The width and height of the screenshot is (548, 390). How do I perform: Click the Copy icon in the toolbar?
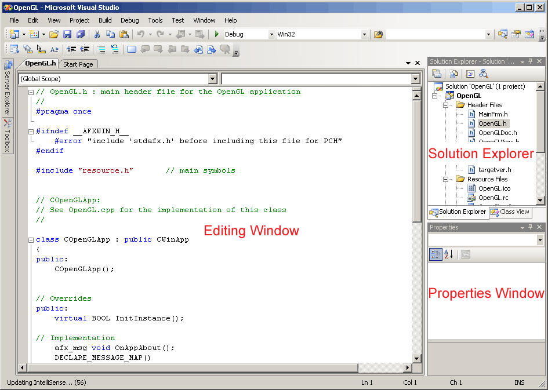click(x=110, y=34)
